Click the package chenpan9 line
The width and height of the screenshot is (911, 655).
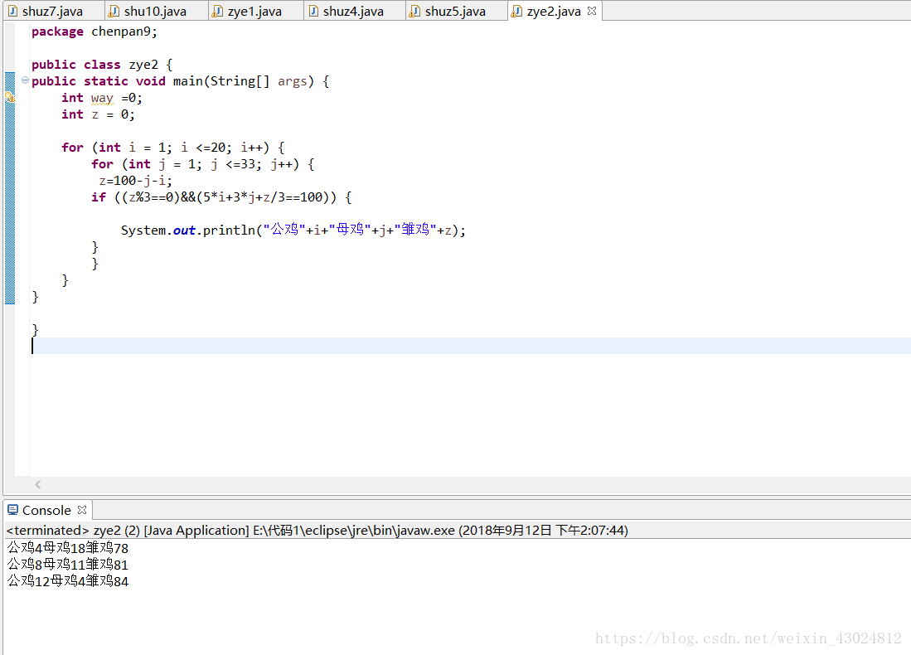[94, 32]
